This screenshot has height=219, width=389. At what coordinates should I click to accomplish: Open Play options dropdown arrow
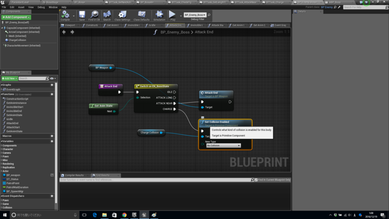180,16
